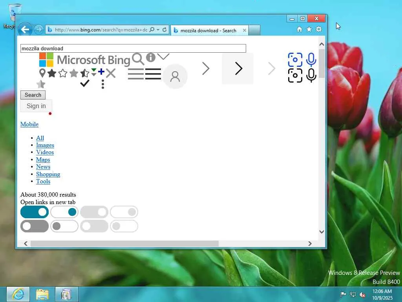Click the Sign in button
Image resolution: width=402 pixels, height=302 pixels.
pos(36,106)
